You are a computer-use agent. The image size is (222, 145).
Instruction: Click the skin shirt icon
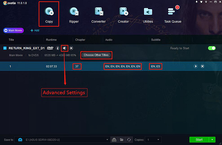coord(201,2)
